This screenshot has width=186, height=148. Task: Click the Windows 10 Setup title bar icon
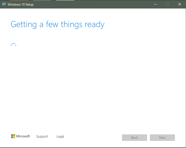(x=4, y=4)
